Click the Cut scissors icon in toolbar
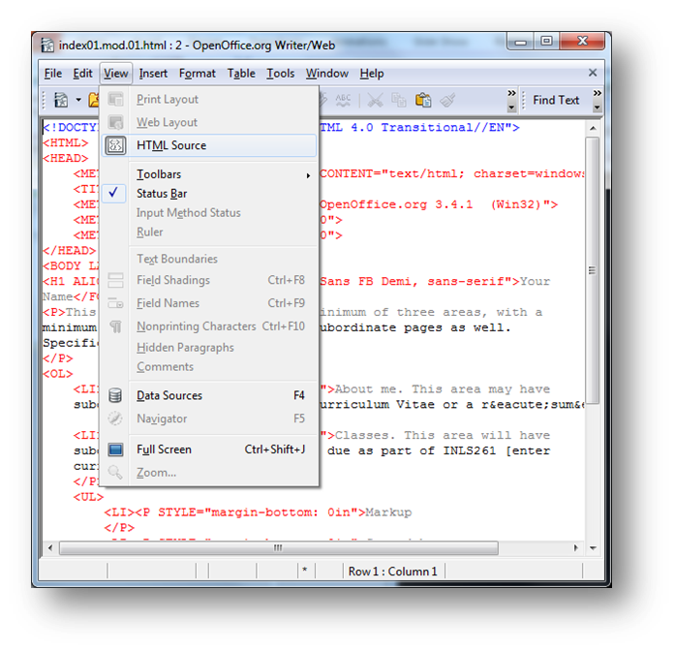 (x=374, y=100)
